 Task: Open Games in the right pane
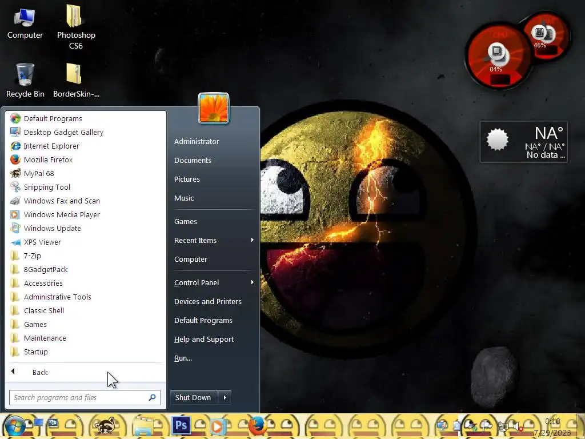coord(213,222)
